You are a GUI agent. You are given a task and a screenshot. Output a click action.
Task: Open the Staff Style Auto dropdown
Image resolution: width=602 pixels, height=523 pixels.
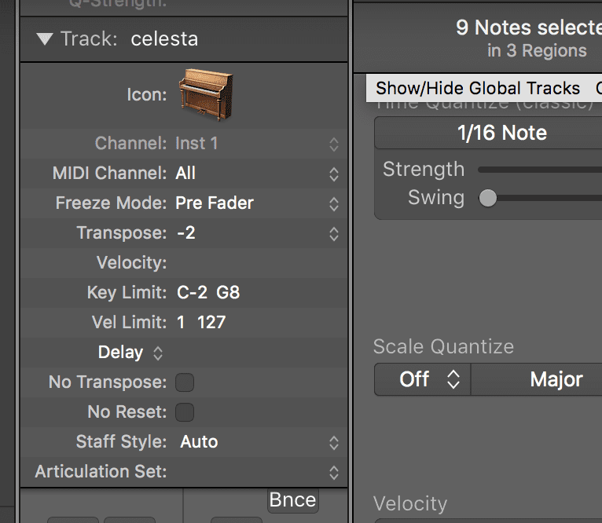point(333,442)
